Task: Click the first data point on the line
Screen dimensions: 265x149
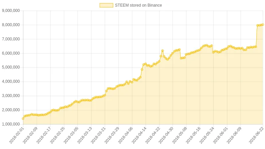Action: 23,119
